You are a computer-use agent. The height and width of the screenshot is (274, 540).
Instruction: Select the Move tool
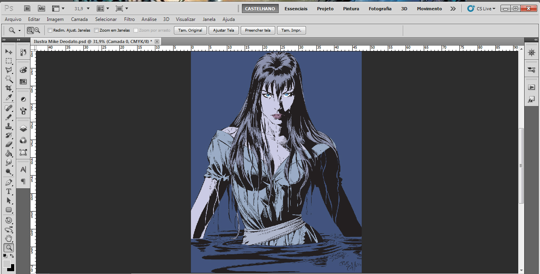coord(8,52)
